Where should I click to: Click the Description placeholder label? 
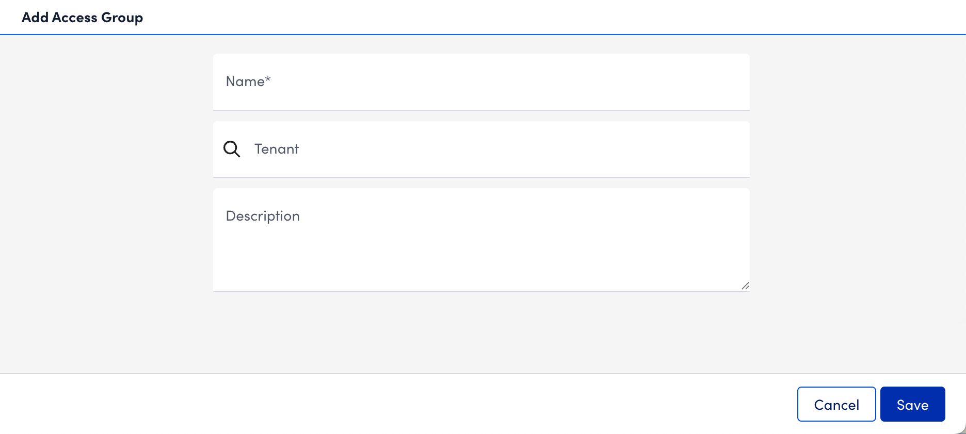click(x=263, y=215)
